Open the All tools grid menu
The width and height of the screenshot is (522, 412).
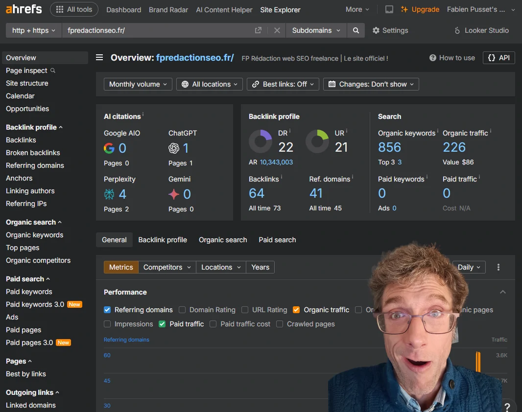pos(74,9)
